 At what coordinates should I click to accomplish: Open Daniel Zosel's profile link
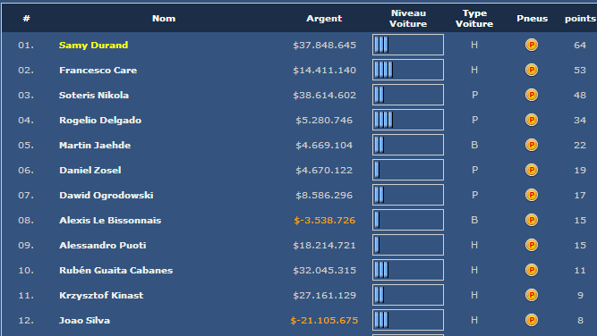tap(90, 171)
